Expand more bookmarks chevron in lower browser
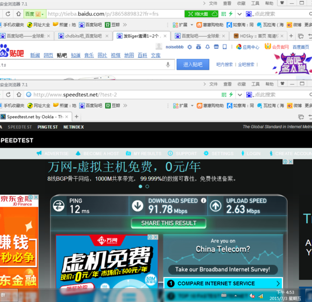 [x=125, y=106]
